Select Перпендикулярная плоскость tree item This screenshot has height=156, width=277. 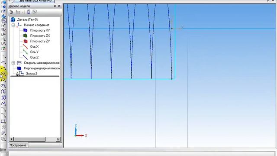coord(42,68)
